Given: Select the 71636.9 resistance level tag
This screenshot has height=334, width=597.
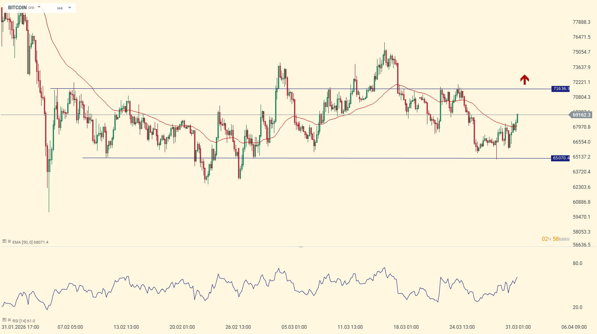Looking at the screenshot, I should pos(560,89).
